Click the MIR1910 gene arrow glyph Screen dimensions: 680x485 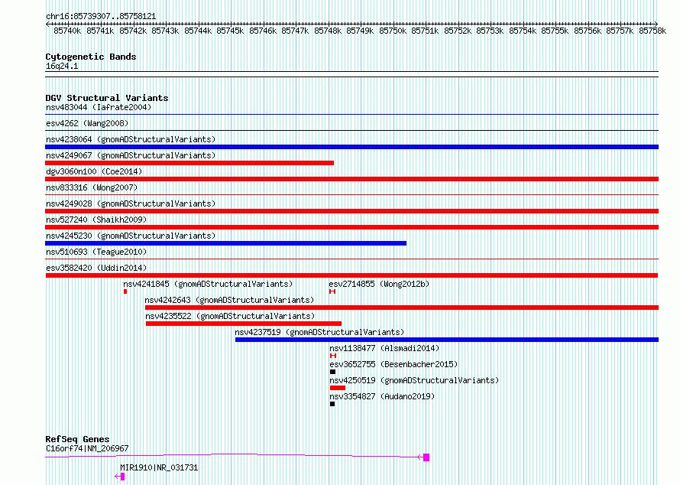[x=120, y=477]
